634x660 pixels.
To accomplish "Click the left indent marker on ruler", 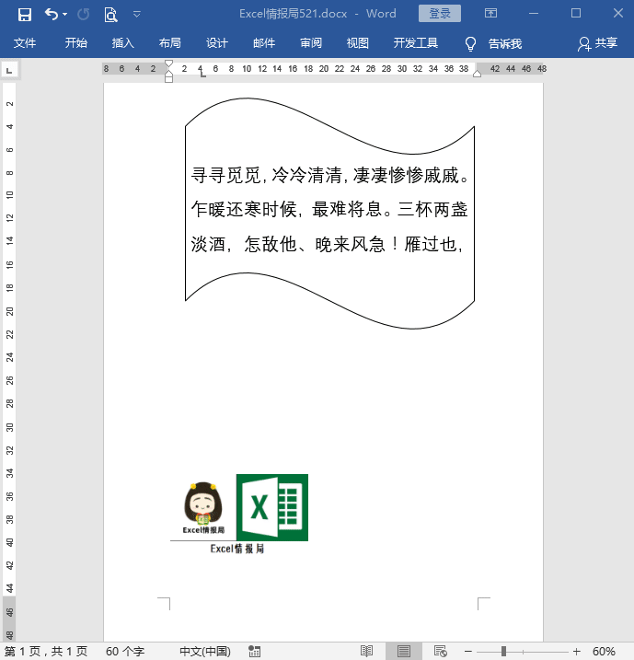I will [x=168, y=77].
